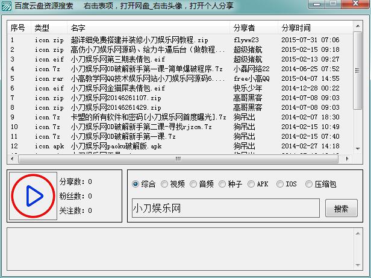The width and height of the screenshot is (371, 278).
Task: Select row 超详细免费搭建并装修小刀娱乐网教程.zip
Action: (x=180, y=40)
